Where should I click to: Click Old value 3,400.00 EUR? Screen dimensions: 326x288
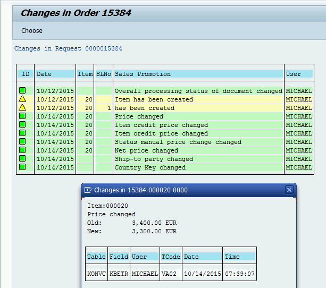[x=154, y=223]
